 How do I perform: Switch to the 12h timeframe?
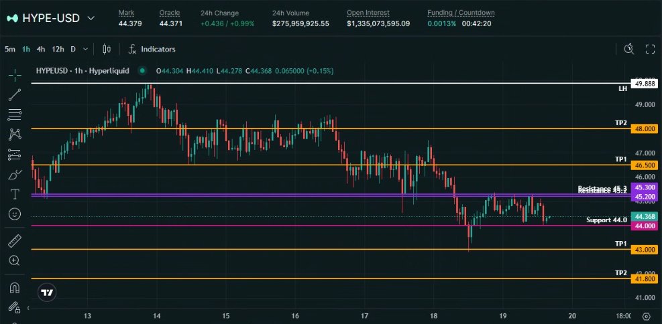pyautogui.click(x=58, y=50)
